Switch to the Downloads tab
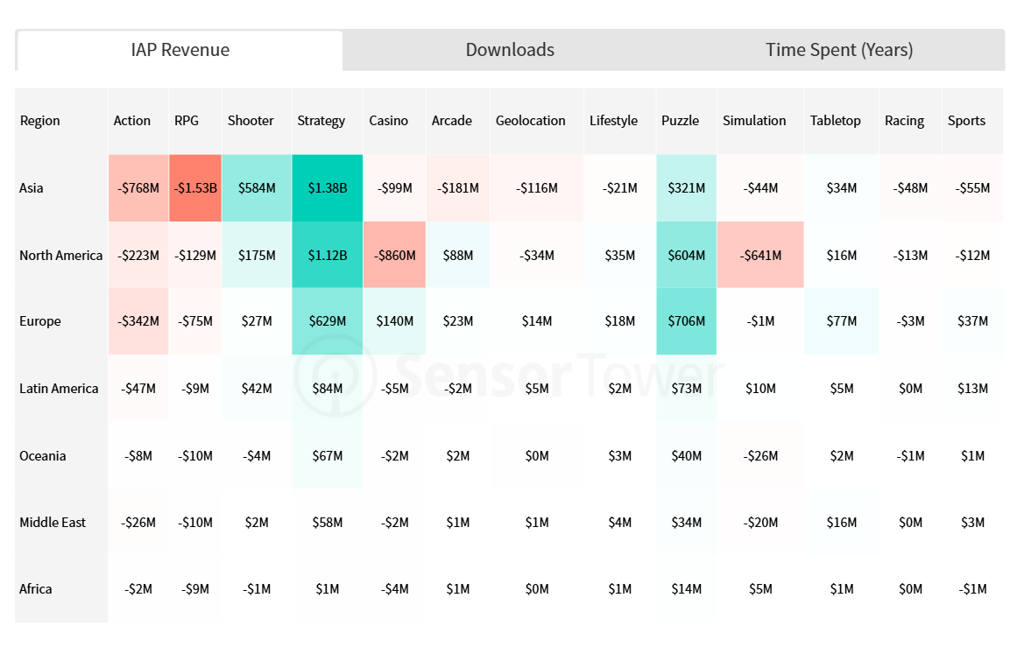 (x=510, y=50)
